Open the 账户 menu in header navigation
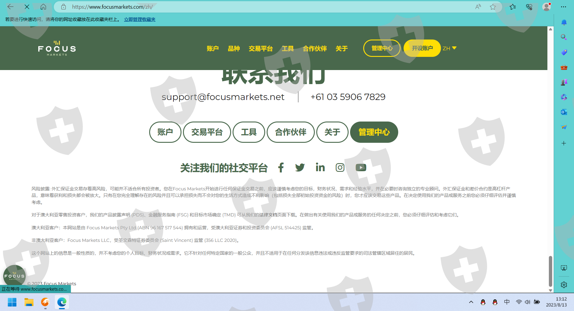574x311 pixels. coord(213,48)
